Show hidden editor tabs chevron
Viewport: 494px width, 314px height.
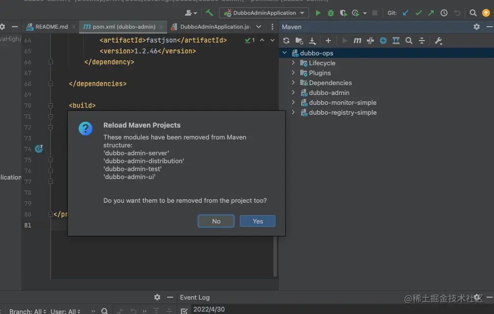pos(259,27)
